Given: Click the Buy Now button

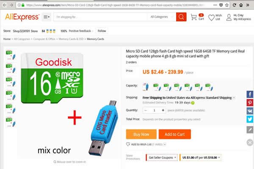Looking at the screenshot, I should tap(141, 134).
